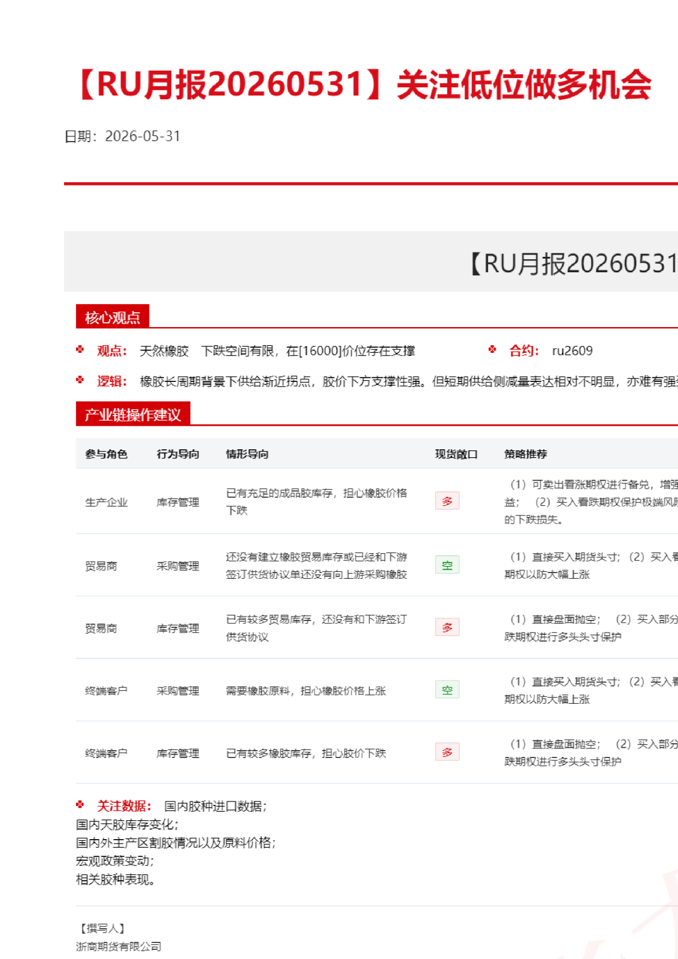The height and width of the screenshot is (959, 678).
Task: Click the cell 已有充足的成品胶库存，担心橡胶价格下跌
Action: 317,501
